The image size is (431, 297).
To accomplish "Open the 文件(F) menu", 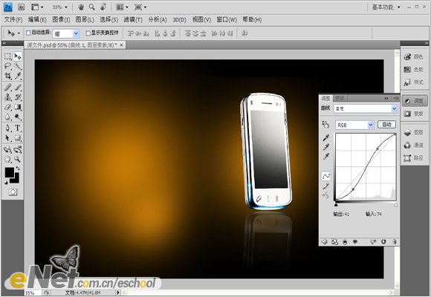I will tap(13, 19).
